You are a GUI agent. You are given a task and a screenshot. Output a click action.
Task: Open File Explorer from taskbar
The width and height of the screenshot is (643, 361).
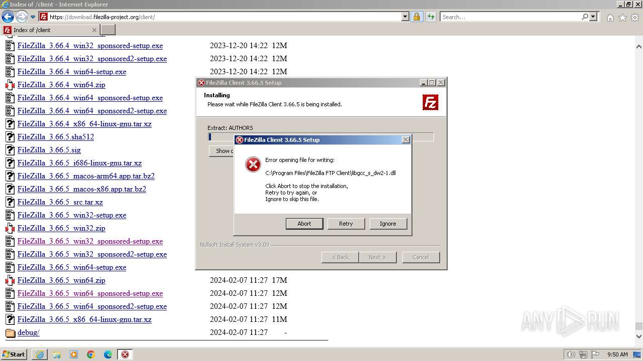(57, 354)
